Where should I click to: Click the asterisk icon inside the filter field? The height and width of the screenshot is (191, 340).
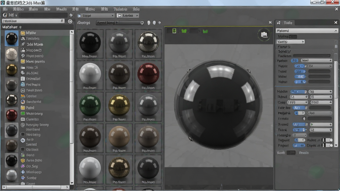coord(62,21)
